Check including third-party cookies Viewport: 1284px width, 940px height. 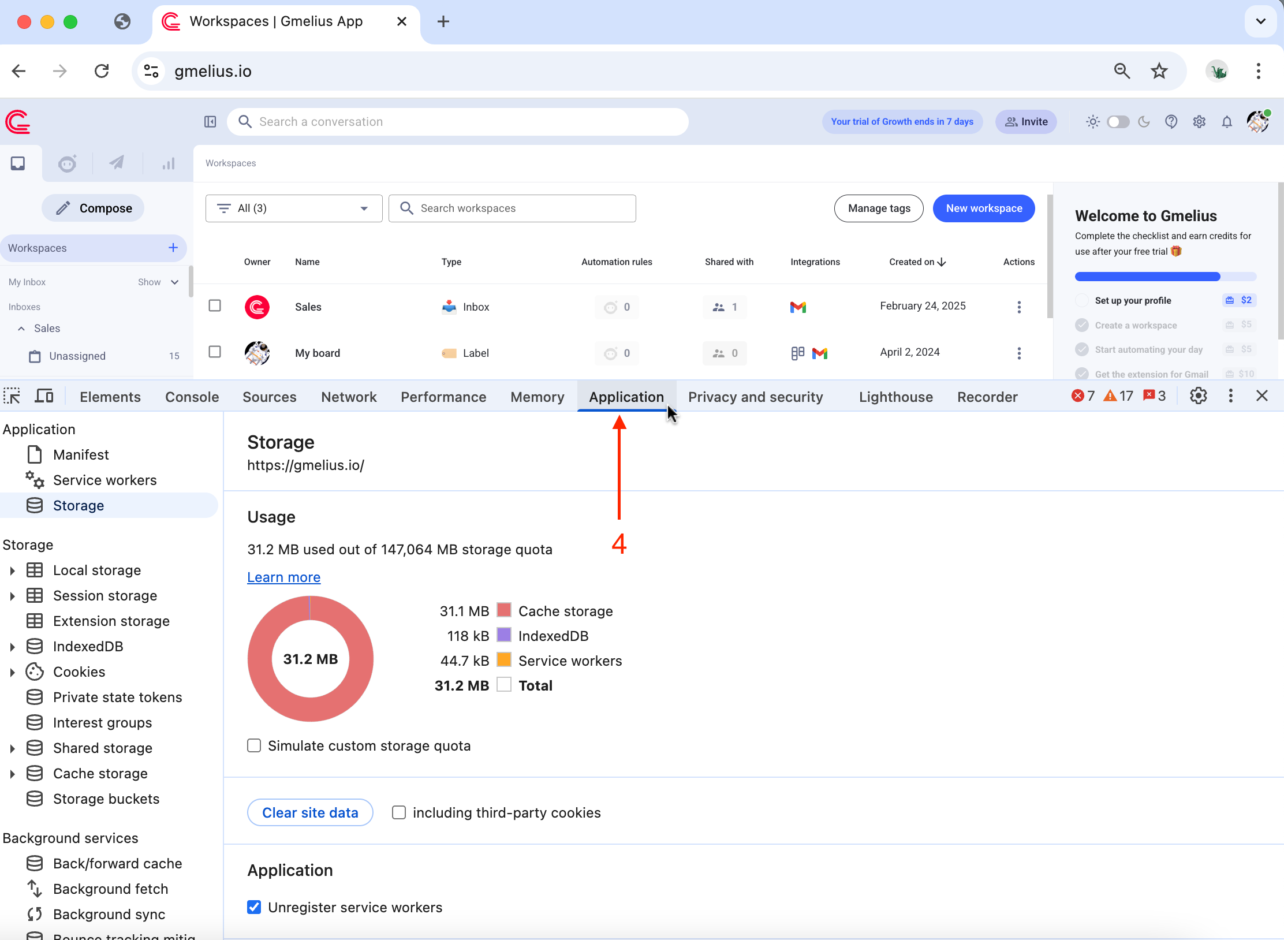399,812
